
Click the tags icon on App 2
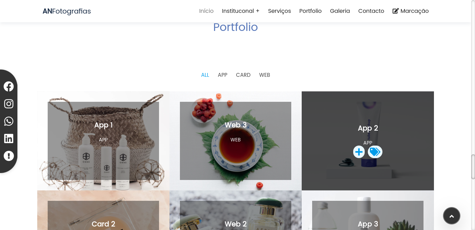375,152
